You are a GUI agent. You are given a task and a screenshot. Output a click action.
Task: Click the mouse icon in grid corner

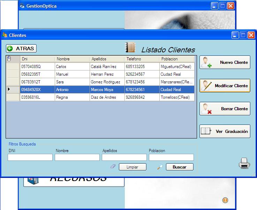click(x=9, y=59)
